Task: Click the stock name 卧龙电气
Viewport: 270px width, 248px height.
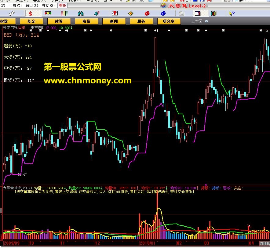Action: coord(10,27)
